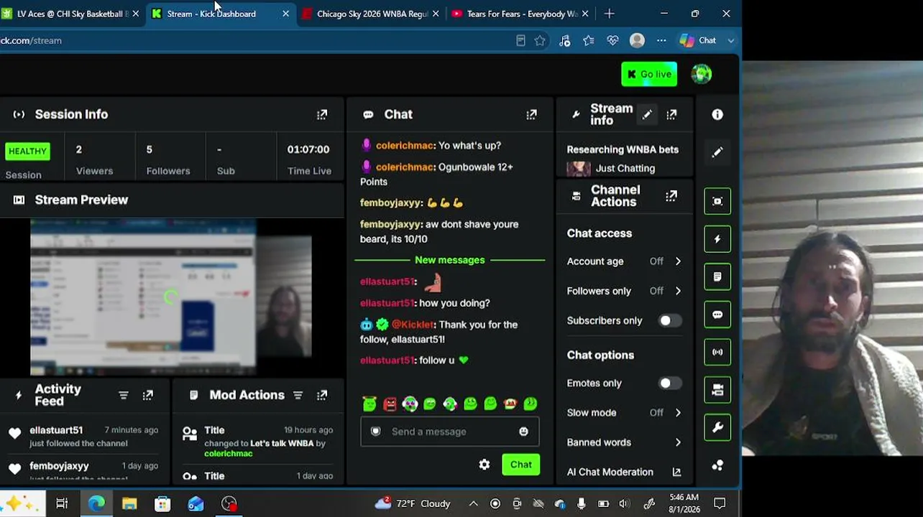Show hidden system tray icons

click(474, 504)
